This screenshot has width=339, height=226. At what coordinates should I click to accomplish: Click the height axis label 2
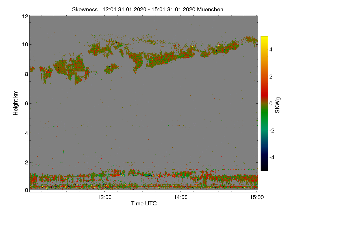pos(26,162)
